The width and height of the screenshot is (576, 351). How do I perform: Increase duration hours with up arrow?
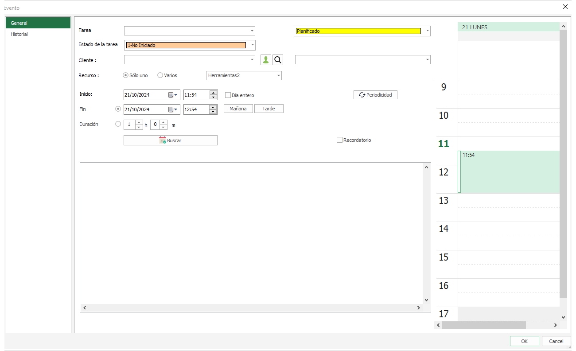click(139, 122)
